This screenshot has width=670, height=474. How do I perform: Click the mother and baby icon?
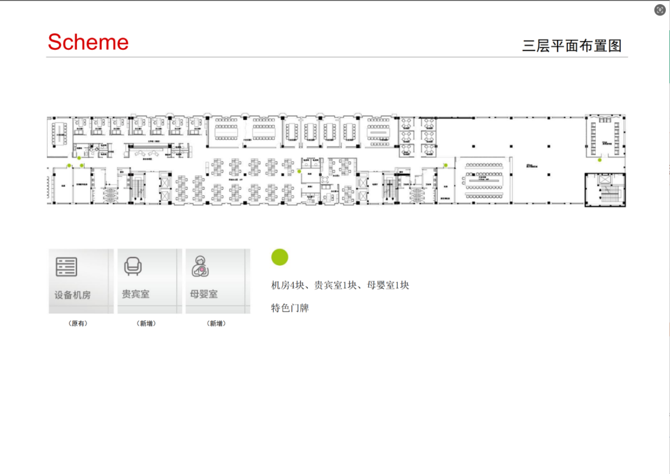click(x=200, y=266)
